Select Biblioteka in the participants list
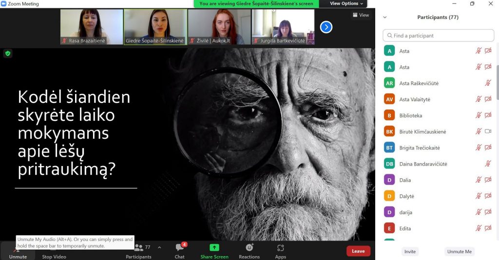Viewport: 499px width, 260px height. (x=438, y=115)
